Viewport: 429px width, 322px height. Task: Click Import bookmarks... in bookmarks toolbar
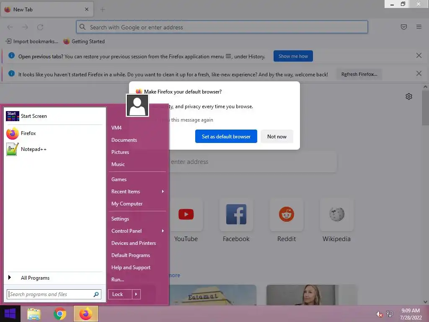click(x=32, y=42)
